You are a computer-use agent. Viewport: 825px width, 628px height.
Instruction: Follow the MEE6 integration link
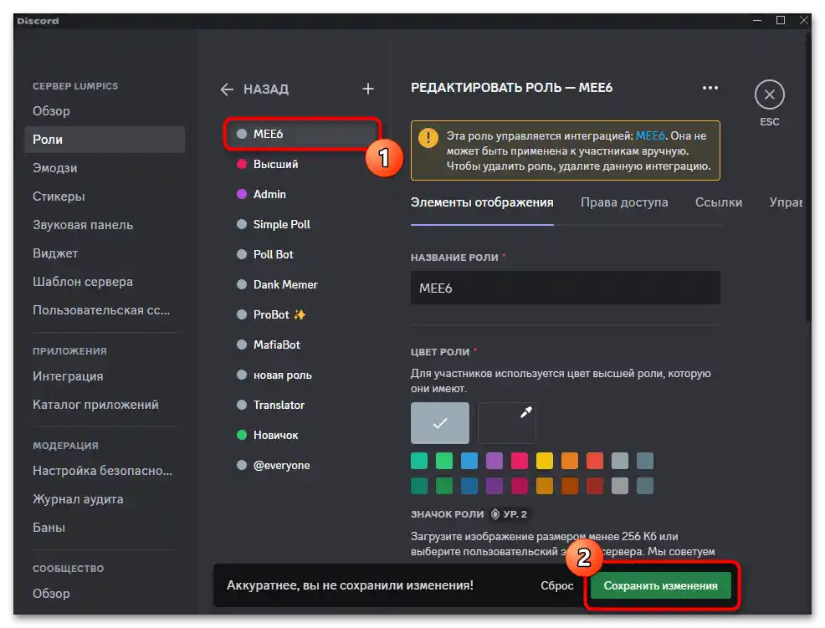tap(650, 135)
